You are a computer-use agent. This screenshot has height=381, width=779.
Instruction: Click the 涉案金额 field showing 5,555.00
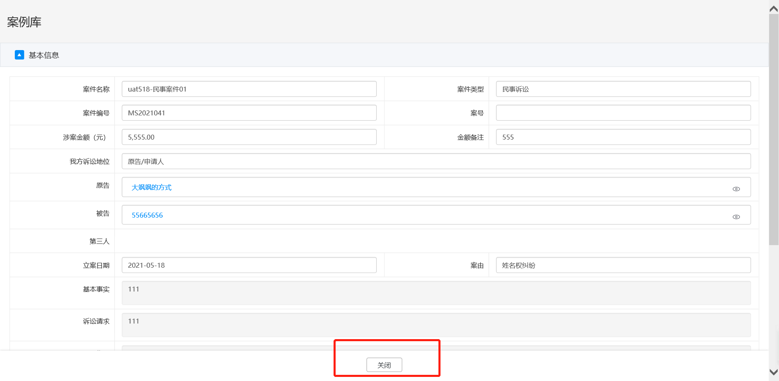point(249,137)
